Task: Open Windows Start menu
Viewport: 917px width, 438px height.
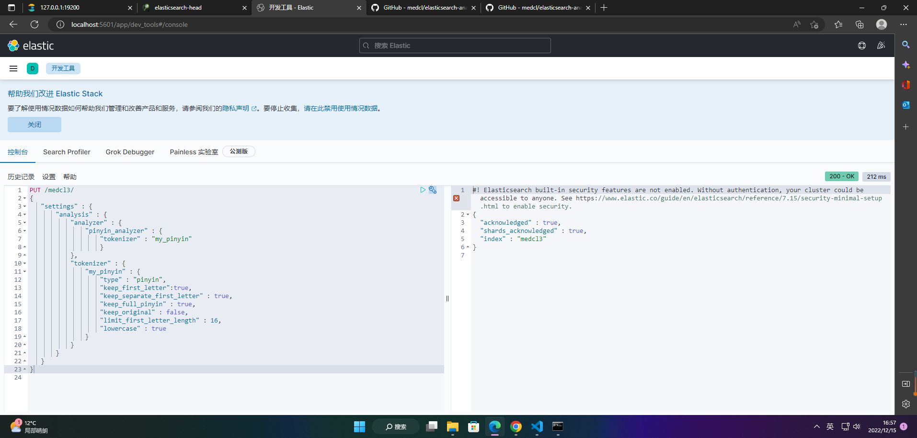Action: 359,426
